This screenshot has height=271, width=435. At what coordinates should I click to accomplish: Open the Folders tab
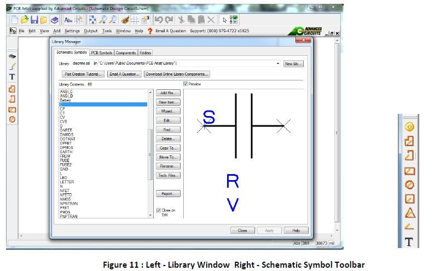point(145,53)
